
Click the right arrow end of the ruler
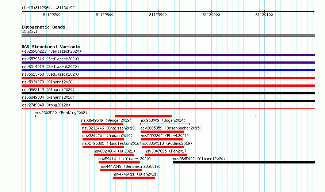(314, 12)
